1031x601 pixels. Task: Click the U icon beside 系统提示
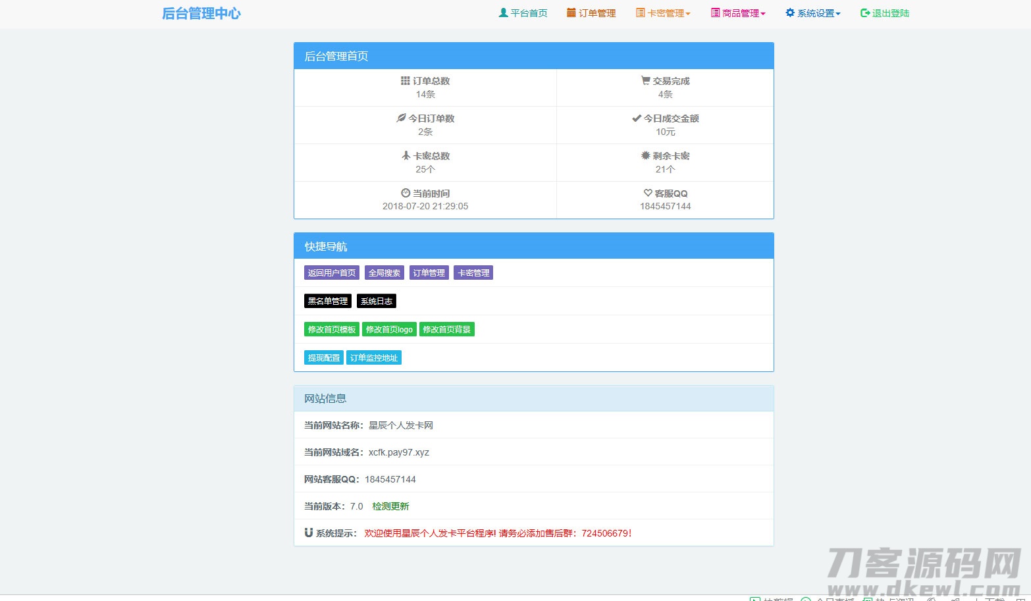pyautogui.click(x=308, y=533)
